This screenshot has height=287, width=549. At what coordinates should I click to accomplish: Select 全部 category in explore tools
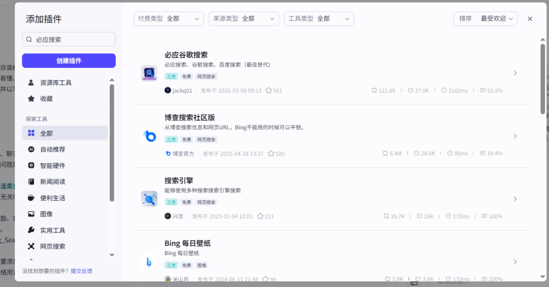[x=65, y=133]
